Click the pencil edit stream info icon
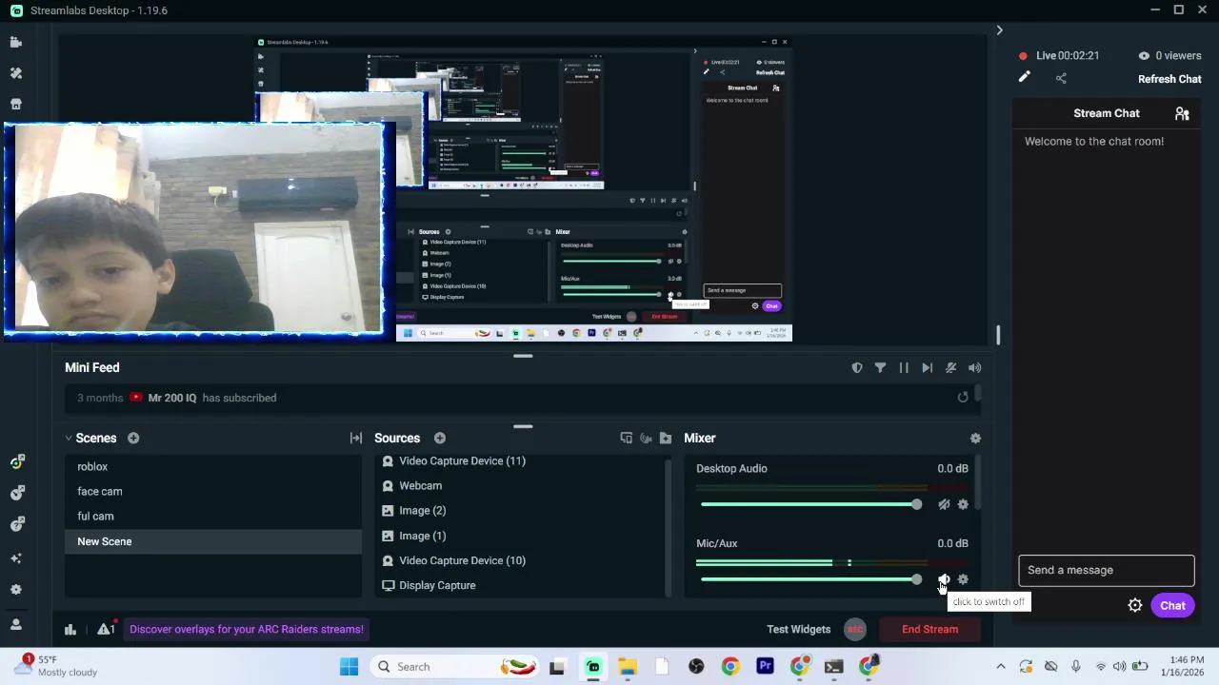 click(1024, 78)
